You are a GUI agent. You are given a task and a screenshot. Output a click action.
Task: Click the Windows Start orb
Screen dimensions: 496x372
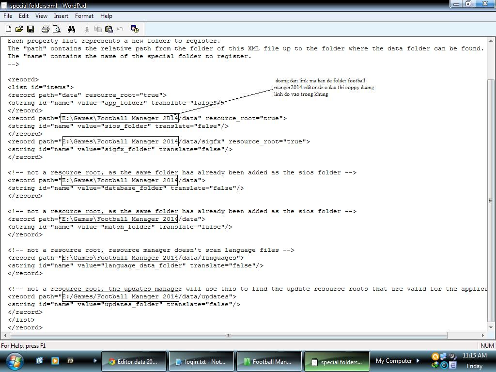pos(15,361)
